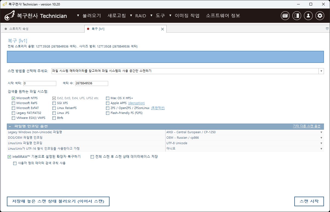Select the 복구 [lv1] tab
The width and height of the screenshot is (330, 212).
pos(125,29)
